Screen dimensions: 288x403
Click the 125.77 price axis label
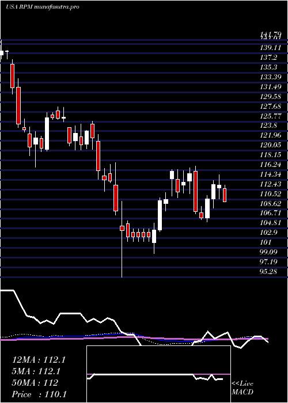point(271,116)
